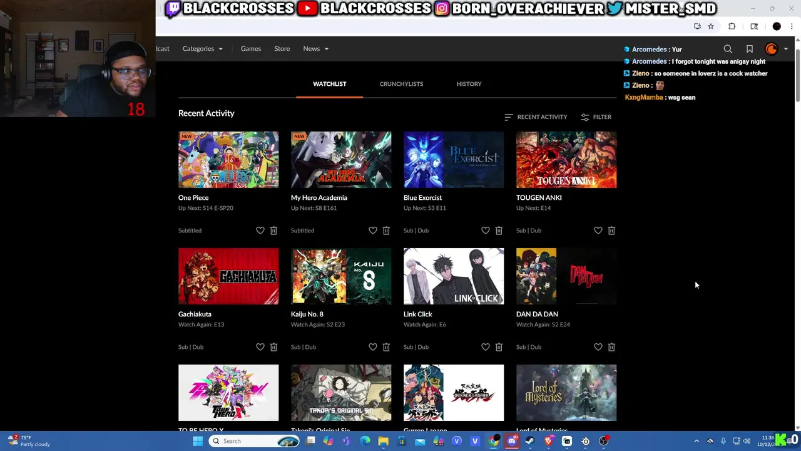Screen dimensions: 801x451
Task: Favorite Gachiakuta with heart icon
Action: click(x=260, y=347)
